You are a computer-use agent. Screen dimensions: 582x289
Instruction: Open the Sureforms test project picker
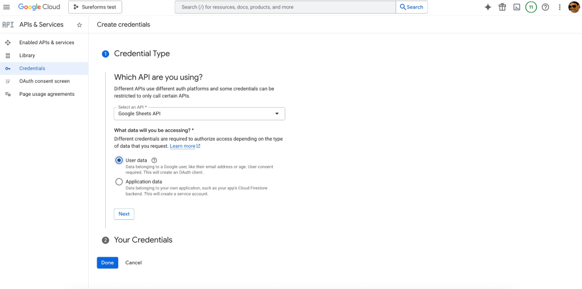pos(95,7)
